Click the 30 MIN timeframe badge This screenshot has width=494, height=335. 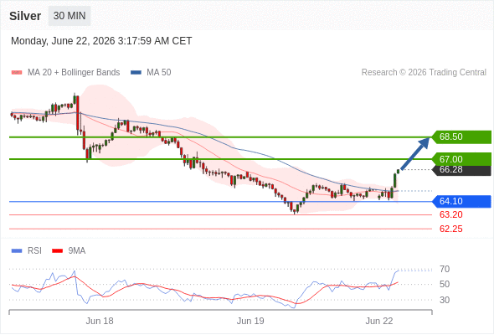(69, 16)
